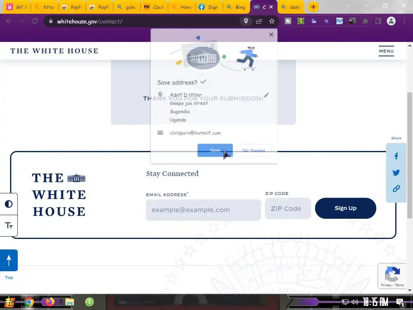Focus the Email Address field

point(203,210)
